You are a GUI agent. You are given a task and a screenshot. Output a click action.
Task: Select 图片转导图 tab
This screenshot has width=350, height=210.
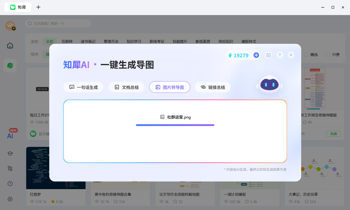point(170,87)
